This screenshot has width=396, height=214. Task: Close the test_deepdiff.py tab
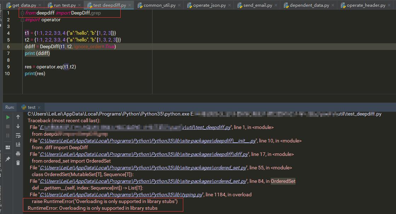click(130, 5)
